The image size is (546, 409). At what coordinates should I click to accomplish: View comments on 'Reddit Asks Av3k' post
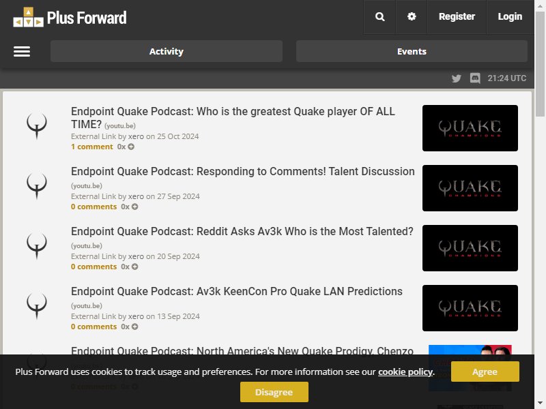point(94,267)
